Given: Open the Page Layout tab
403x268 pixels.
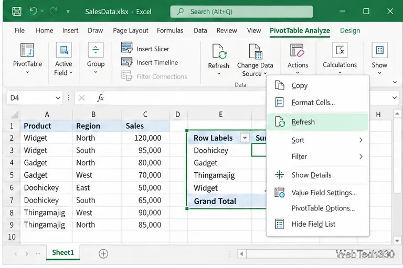Looking at the screenshot, I should (x=131, y=30).
